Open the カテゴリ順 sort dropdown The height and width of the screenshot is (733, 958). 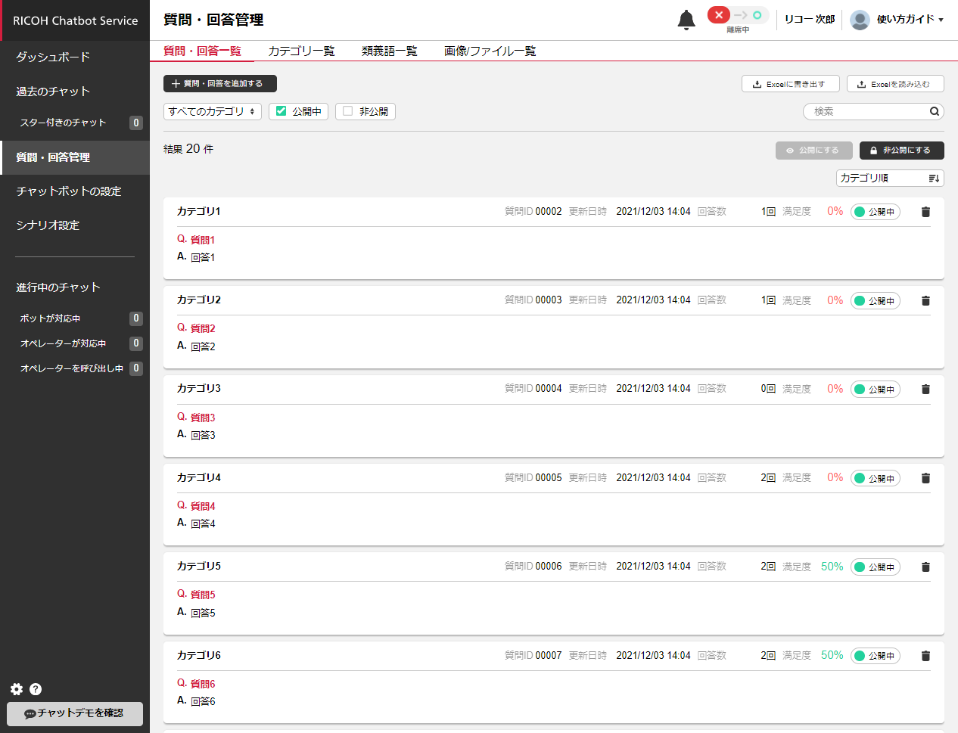(889, 178)
